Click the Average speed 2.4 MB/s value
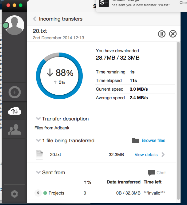This screenshot has width=187, height=205. [139, 98]
